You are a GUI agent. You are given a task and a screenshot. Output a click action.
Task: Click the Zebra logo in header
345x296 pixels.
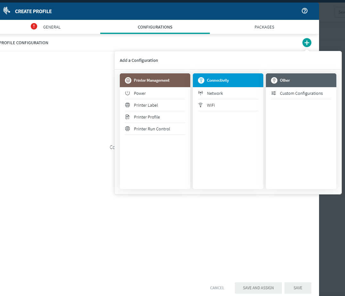pyautogui.click(x=7, y=11)
